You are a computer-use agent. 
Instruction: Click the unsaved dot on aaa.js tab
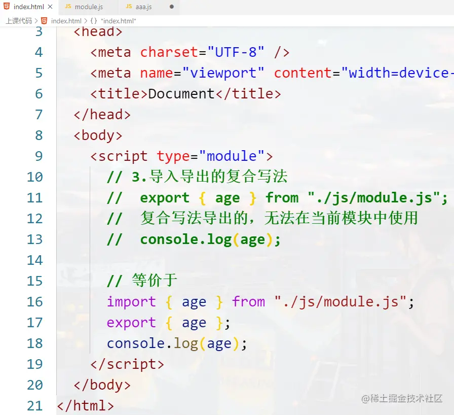tap(172, 7)
